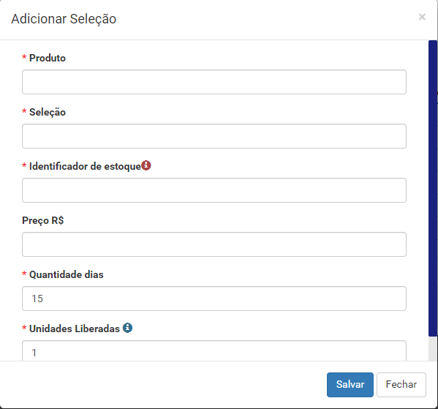Click the Adicionar Seleção dialog title
The height and width of the screenshot is (409, 438).
[64, 19]
